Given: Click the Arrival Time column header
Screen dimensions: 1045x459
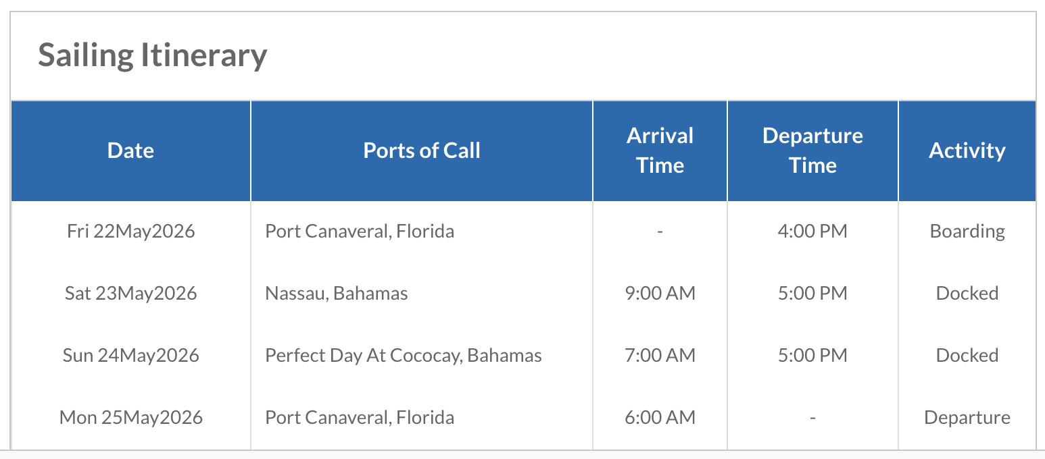Looking at the screenshot, I should click(660, 151).
